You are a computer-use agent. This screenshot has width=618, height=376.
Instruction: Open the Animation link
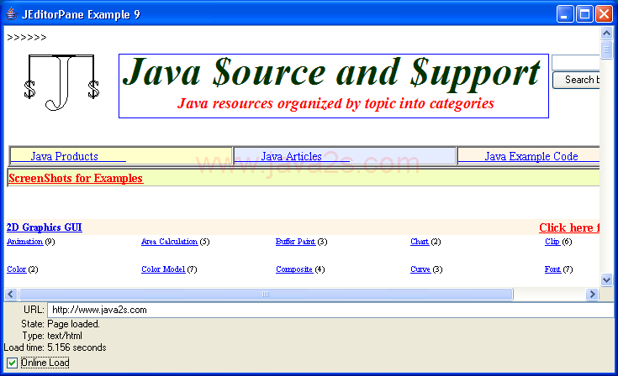(x=25, y=242)
